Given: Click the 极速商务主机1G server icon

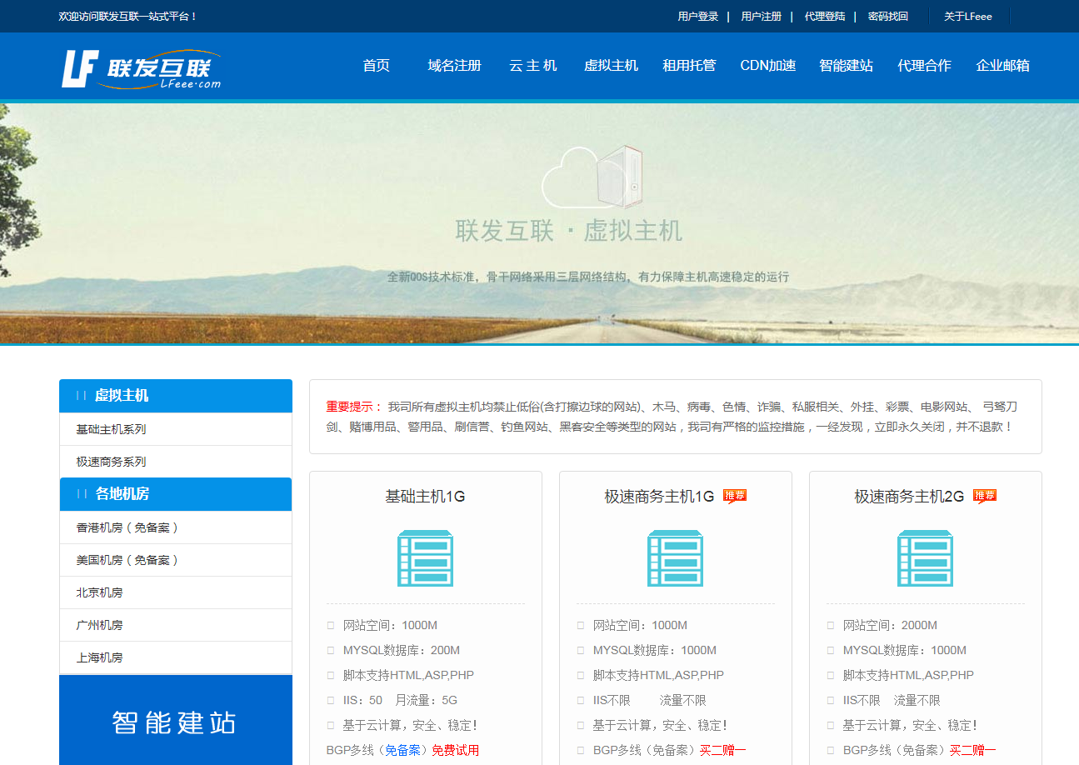Looking at the screenshot, I should [x=675, y=557].
